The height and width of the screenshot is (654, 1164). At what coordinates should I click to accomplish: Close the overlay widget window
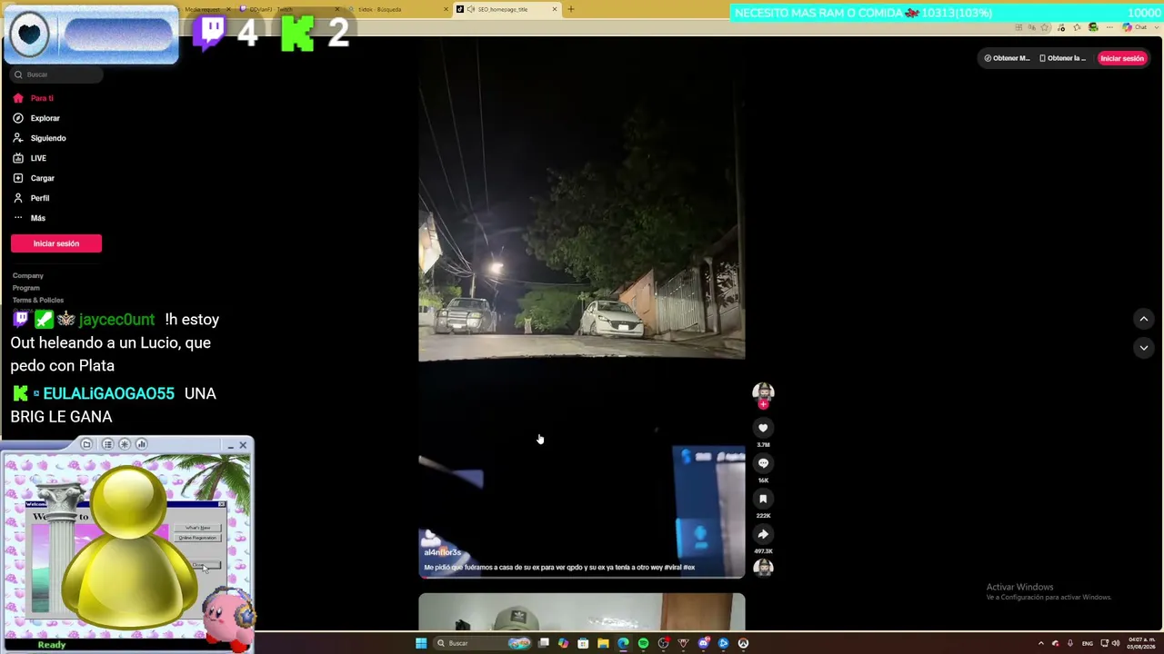pyautogui.click(x=243, y=445)
